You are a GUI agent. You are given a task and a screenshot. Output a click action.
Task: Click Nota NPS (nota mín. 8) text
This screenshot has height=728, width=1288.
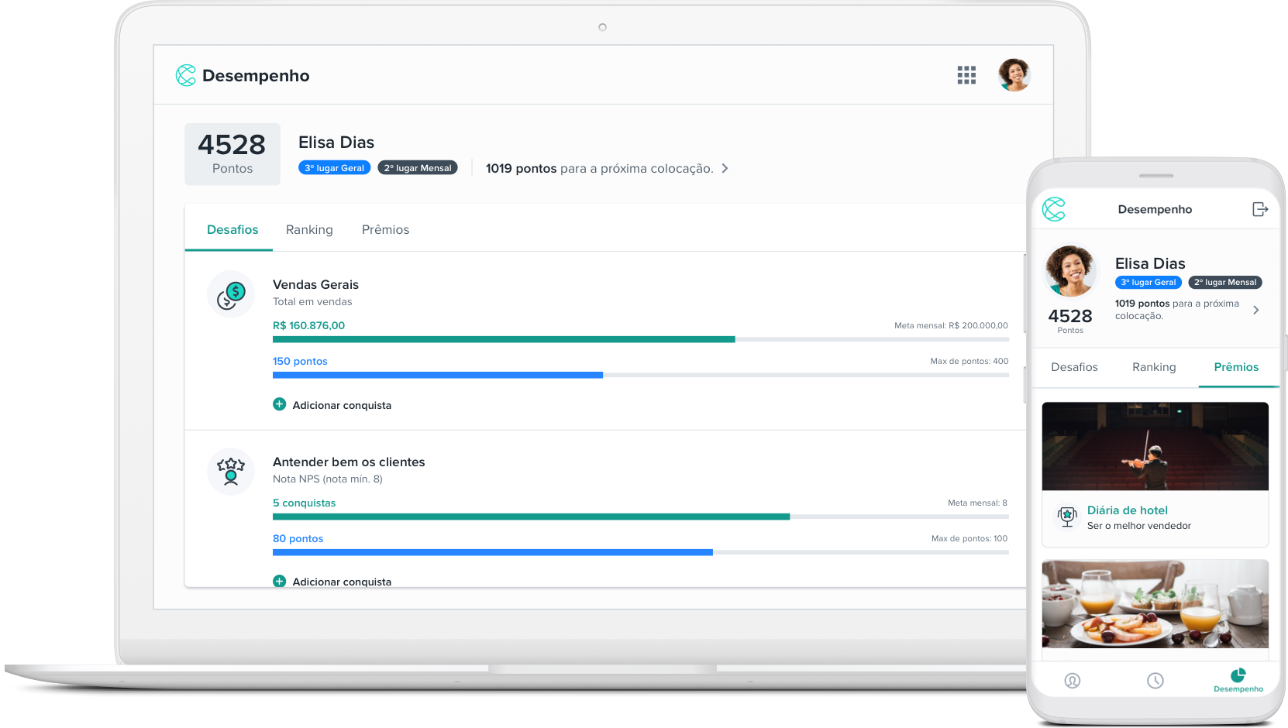328,479
